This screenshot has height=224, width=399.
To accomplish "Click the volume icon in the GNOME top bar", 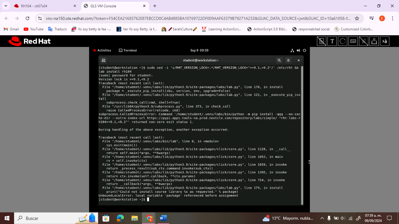I will click(298, 50).
